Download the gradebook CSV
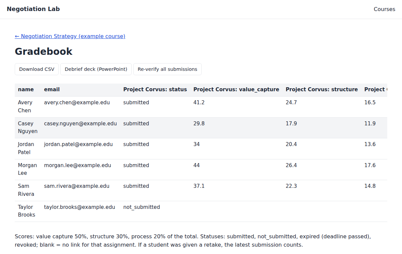This screenshot has width=402, height=254. tap(37, 69)
